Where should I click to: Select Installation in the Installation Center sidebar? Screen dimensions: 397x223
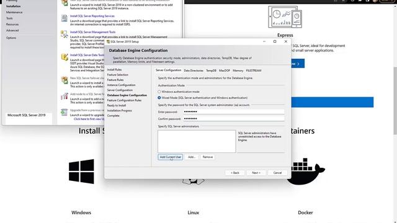tap(14, 6)
